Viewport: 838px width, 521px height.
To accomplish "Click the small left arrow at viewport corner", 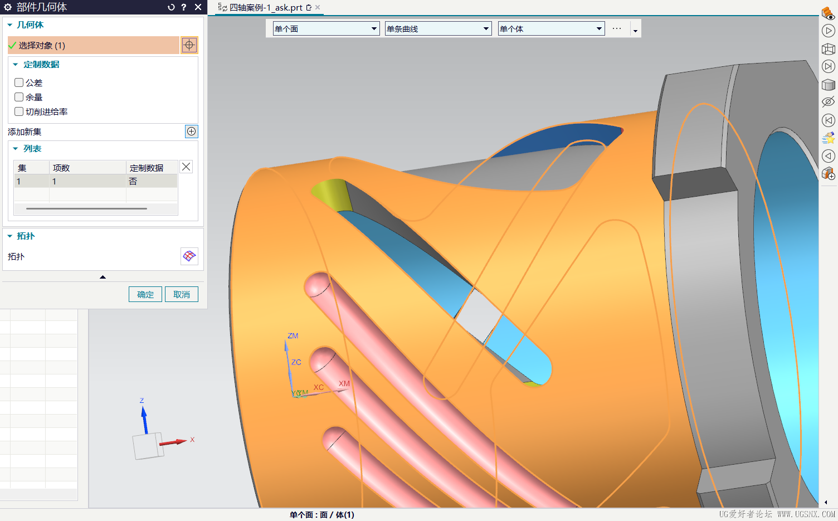I will (x=826, y=502).
